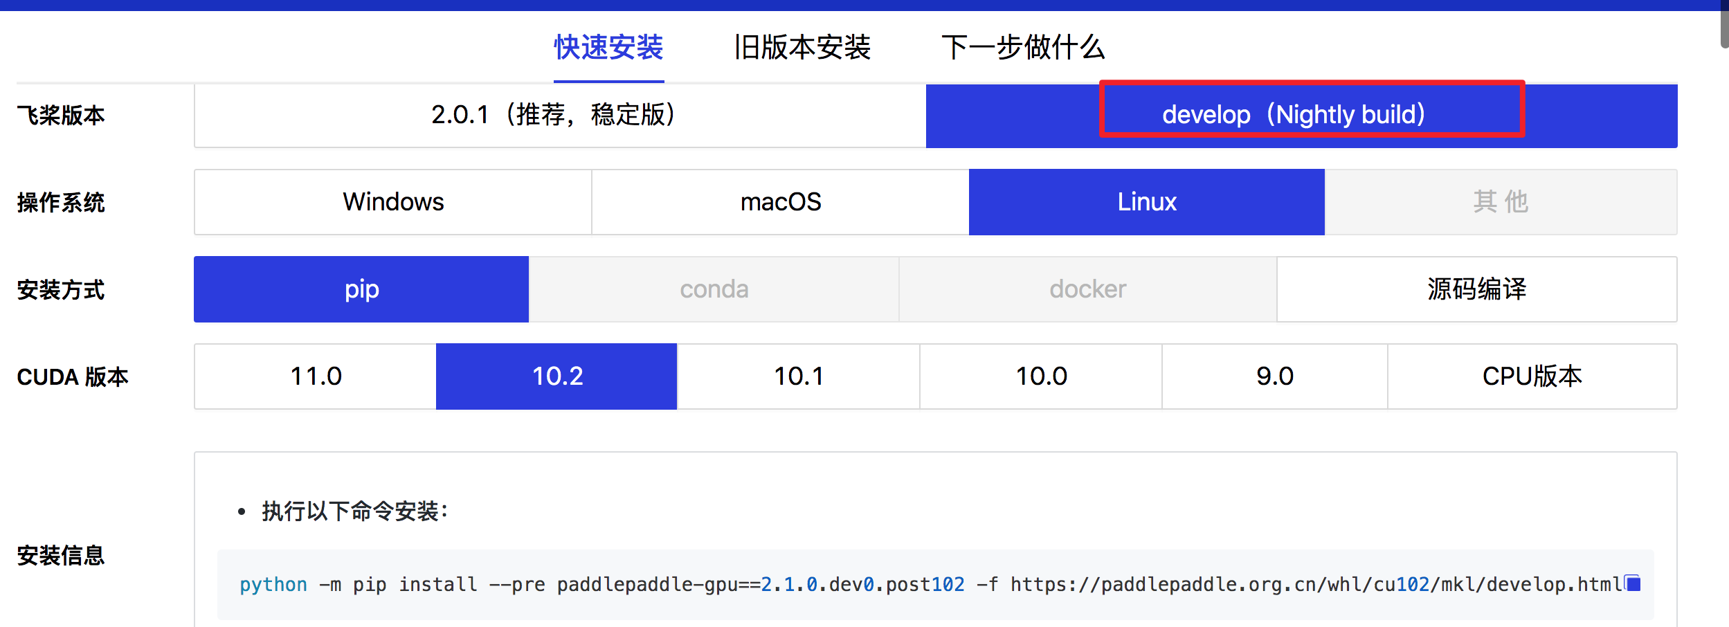Select CUDA version 9.0
This screenshot has height=627, width=1729.
click(x=1277, y=376)
